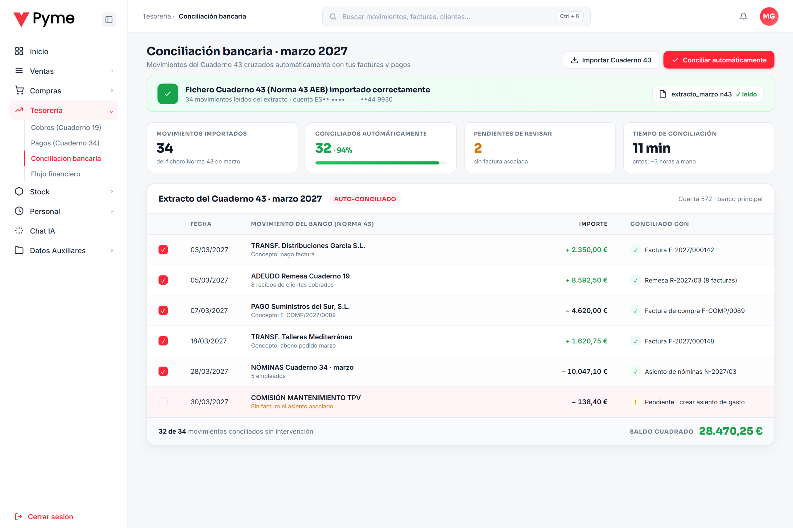Focus the Buscar movimientos search field

coord(456,16)
